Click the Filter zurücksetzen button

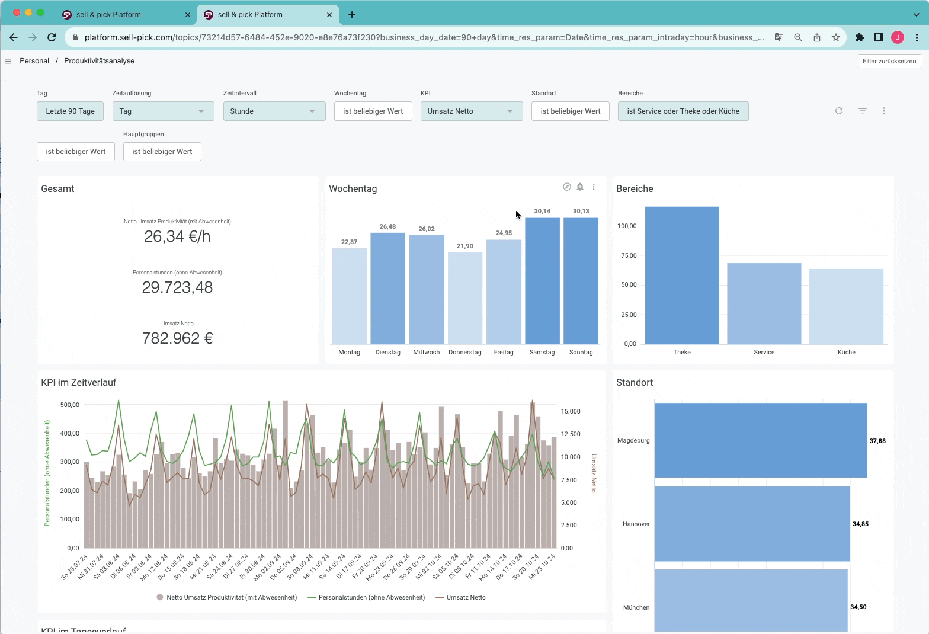click(889, 61)
